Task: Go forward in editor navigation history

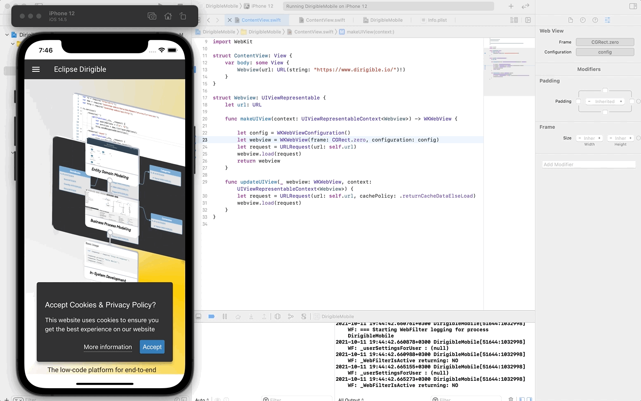Action: pos(218,20)
